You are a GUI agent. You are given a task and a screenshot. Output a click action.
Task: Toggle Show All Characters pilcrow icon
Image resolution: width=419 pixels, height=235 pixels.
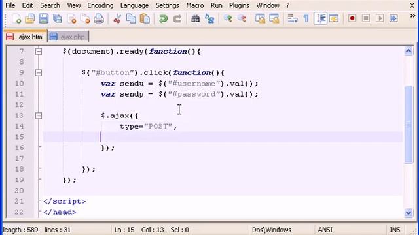306,19
